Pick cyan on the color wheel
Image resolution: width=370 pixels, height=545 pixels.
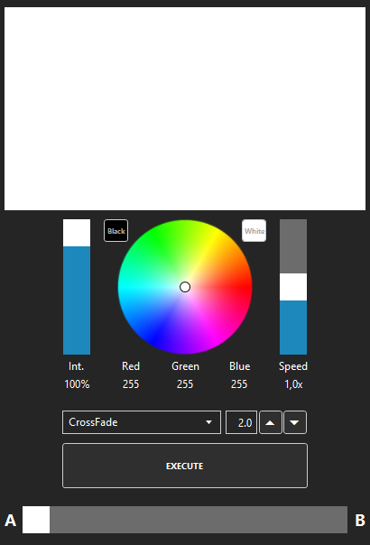(x=124, y=287)
